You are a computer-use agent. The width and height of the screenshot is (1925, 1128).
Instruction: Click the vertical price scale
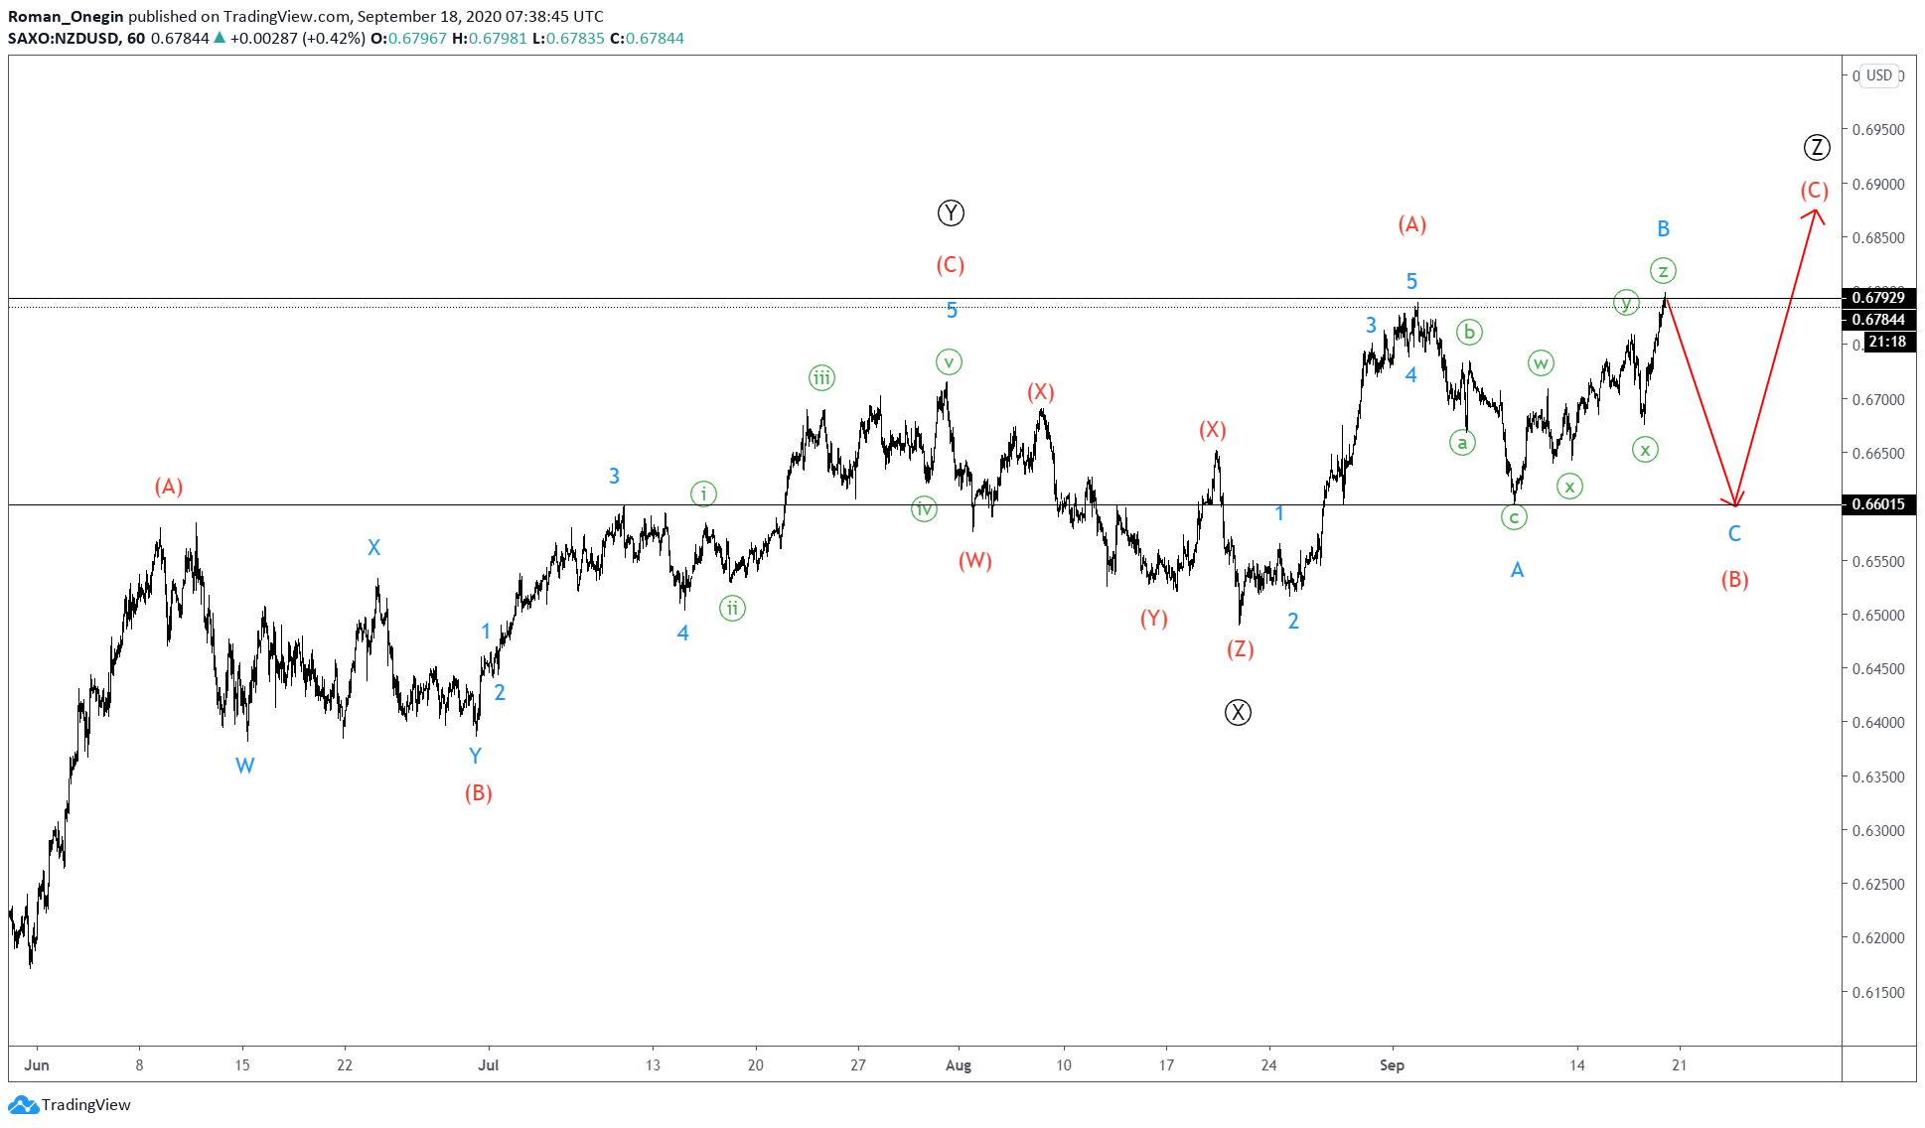1882,695
